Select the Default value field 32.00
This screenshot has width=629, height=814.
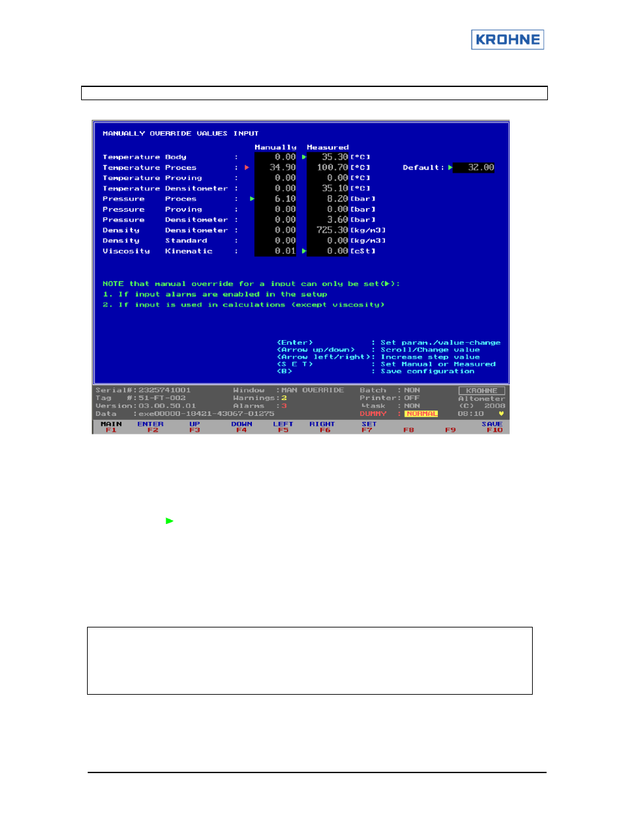474,167
